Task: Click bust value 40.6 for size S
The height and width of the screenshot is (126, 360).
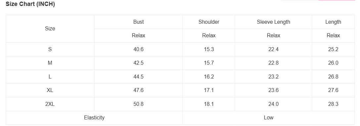Action: tap(138, 49)
